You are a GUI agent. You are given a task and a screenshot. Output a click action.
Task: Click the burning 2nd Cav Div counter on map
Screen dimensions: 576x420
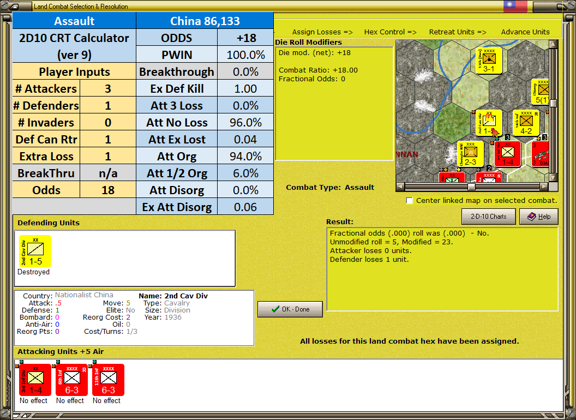(x=489, y=123)
